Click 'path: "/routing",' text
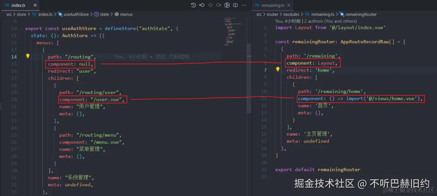 [x=72, y=57]
